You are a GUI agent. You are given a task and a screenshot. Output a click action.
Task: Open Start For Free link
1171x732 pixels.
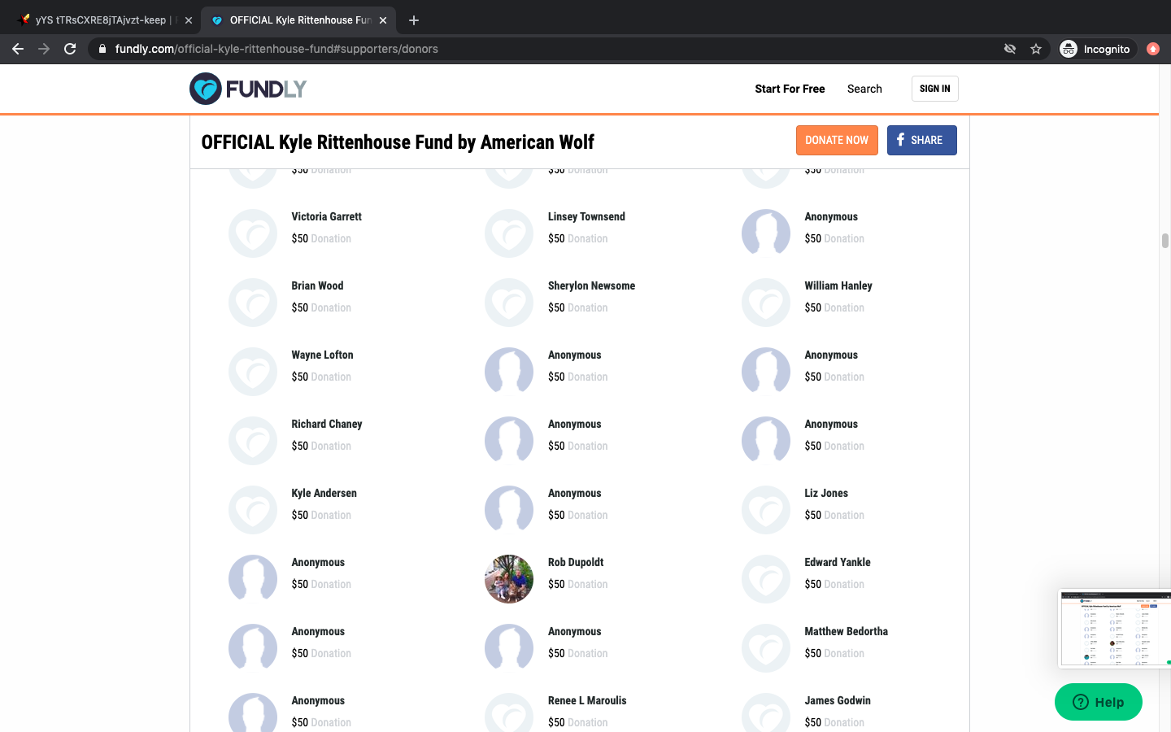tap(790, 89)
